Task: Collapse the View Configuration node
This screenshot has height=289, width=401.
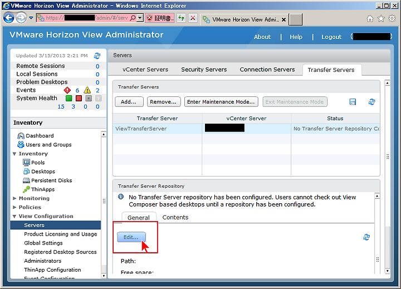Action: (x=14, y=217)
